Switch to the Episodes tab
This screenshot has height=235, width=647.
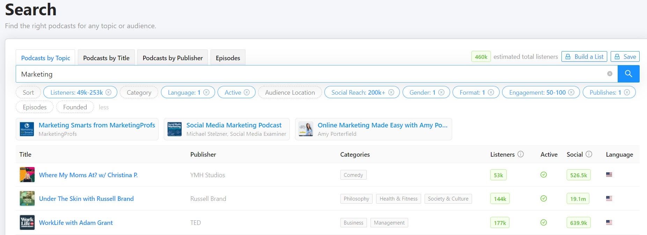coord(228,58)
